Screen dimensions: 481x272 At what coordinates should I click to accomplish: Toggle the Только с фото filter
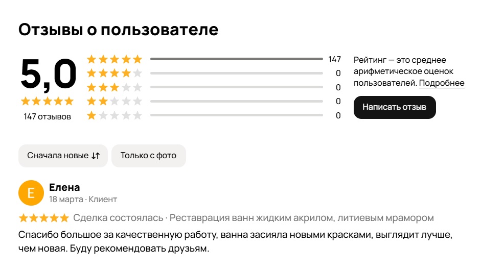[148, 156]
